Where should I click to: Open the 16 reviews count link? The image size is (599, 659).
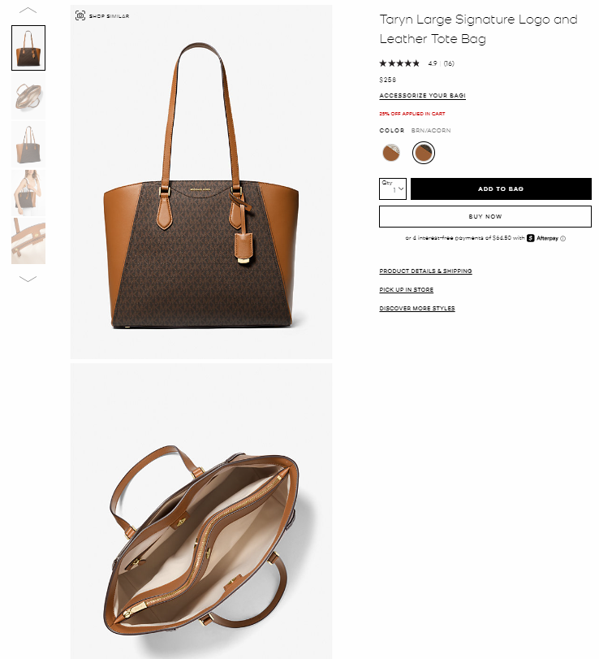pos(449,63)
